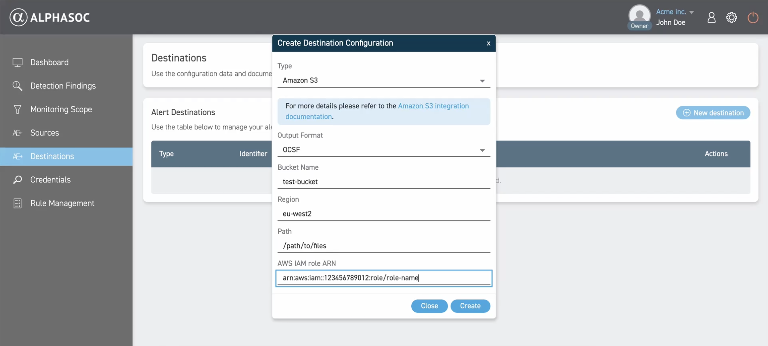Click the New destination button
The height and width of the screenshot is (346, 768).
(x=713, y=113)
